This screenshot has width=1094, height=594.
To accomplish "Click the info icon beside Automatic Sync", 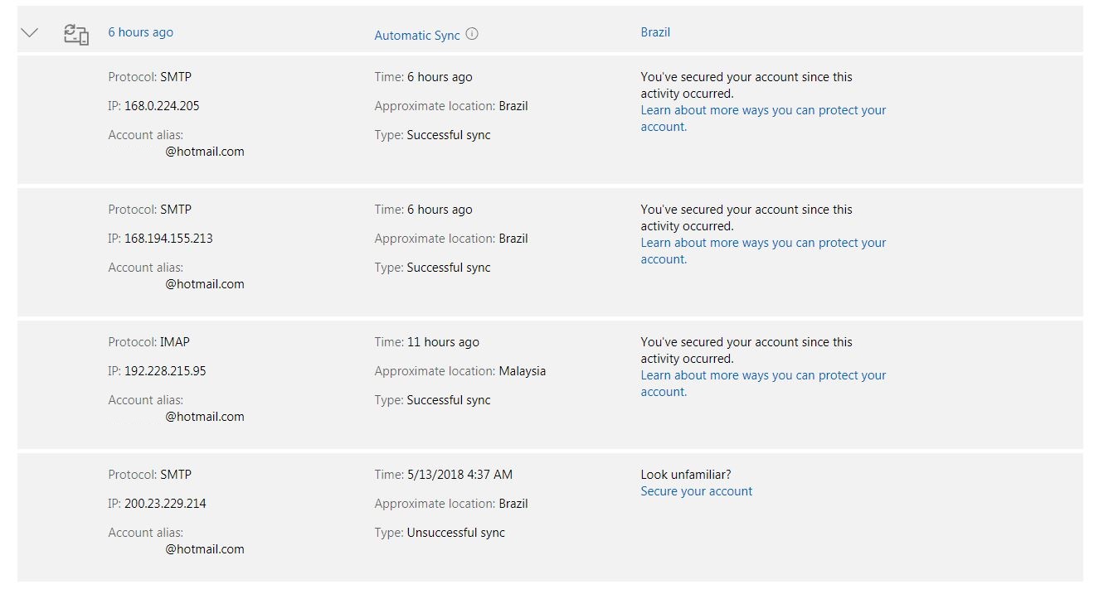I will (472, 34).
